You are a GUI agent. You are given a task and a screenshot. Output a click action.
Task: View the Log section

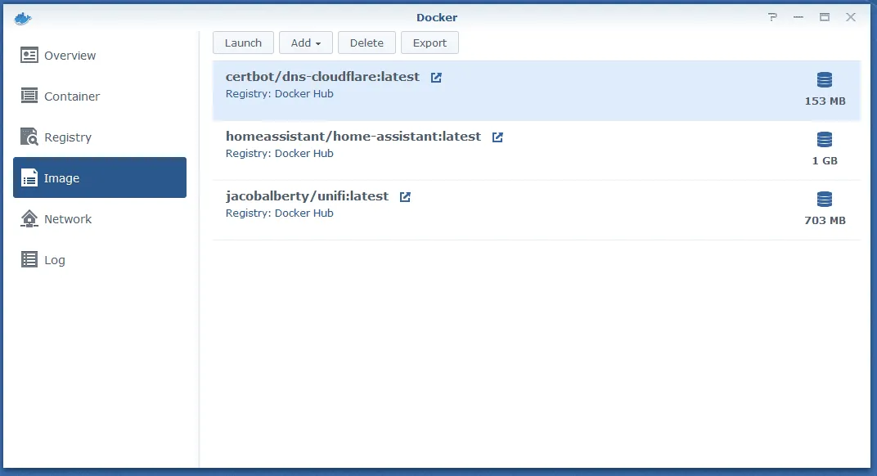[100, 259]
